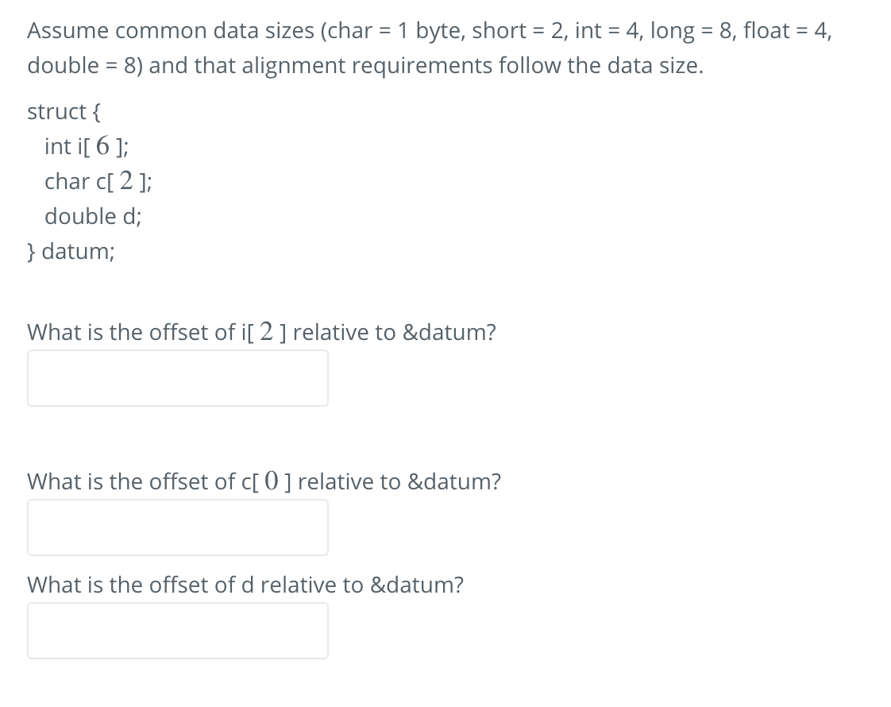The height and width of the screenshot is (707, 891).
Task: Click the answer box for offset of c[ 0 ]
Action: (x=177, y=527)
